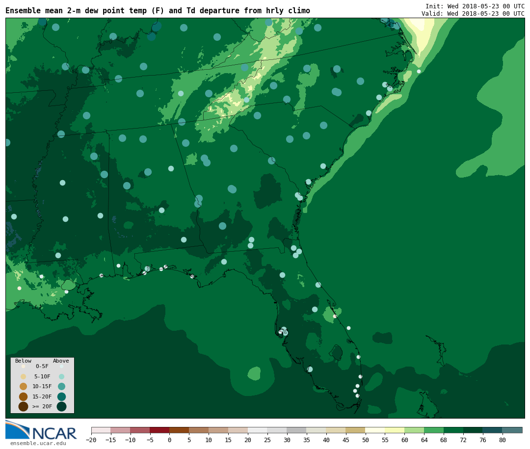Click the "Below" legend column header
Screen dimensions: 530x449
click(x=23, y=361)
